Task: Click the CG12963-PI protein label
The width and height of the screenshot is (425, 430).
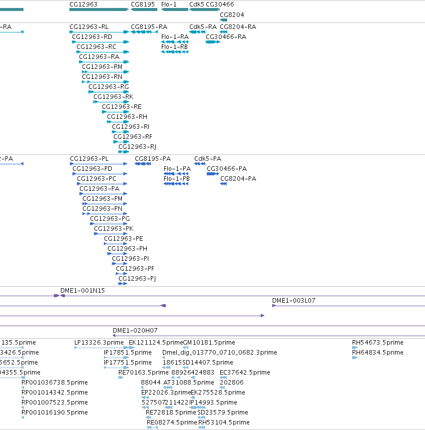Action: [130, 259]
